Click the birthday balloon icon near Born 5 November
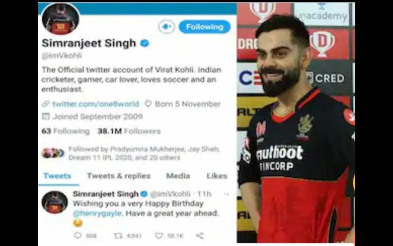 click(148, 103)
